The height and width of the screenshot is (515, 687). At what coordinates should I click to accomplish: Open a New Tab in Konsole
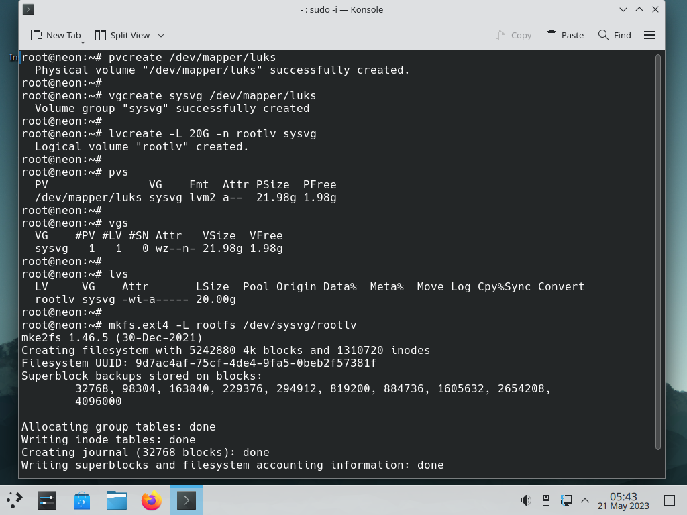coord(56,35)
